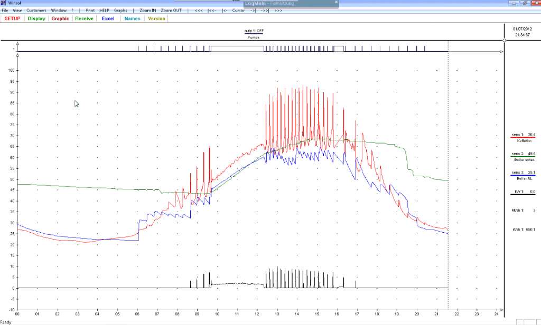Click the black kW 1 legend line
Screen dimensions: 541x325
pyautogui.click(x=523, y=194)
